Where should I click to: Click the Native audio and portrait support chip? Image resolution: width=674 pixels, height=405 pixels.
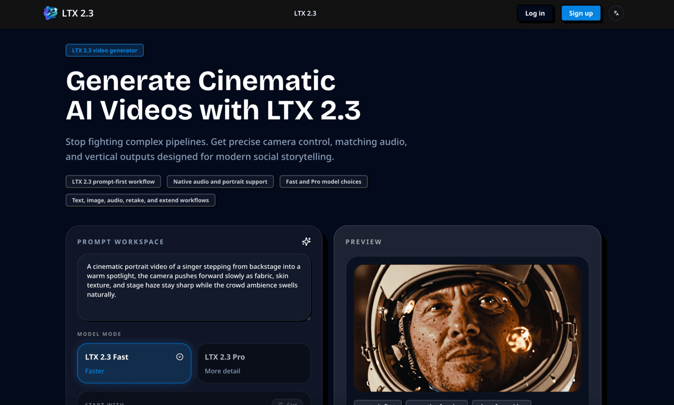[220, 182]
